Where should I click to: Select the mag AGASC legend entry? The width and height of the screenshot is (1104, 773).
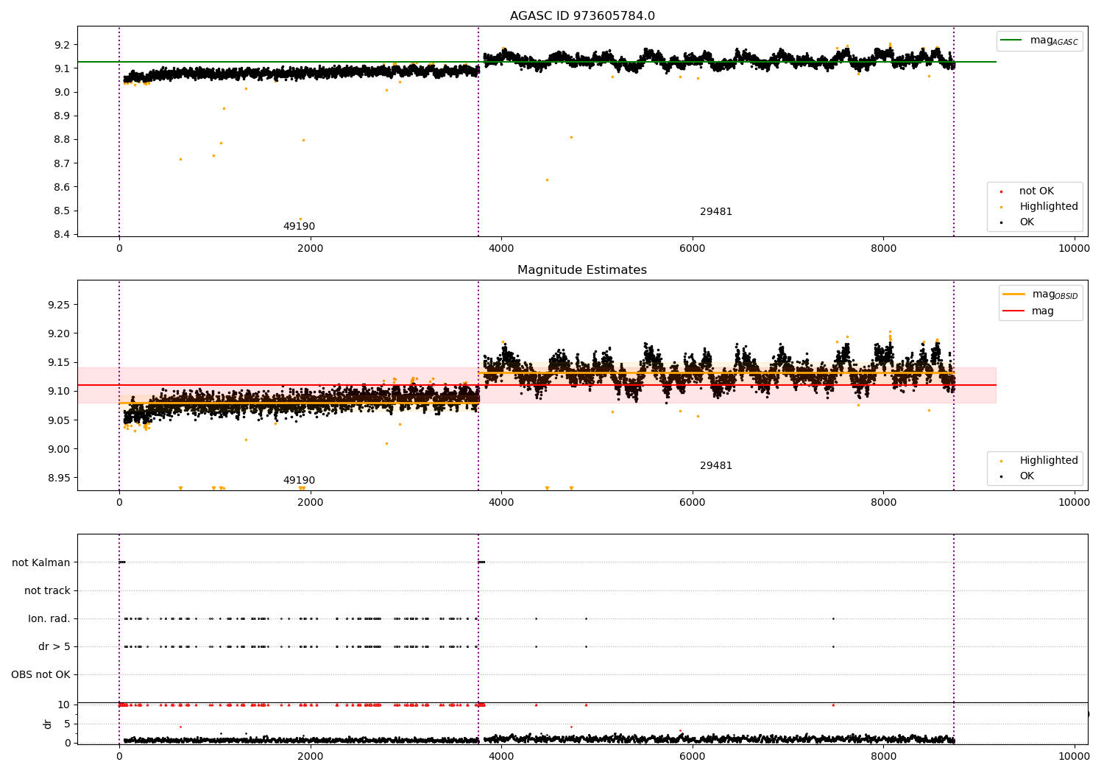coord(1039,40)
